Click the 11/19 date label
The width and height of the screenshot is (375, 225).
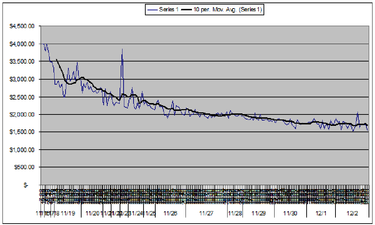tap(68, 213)
